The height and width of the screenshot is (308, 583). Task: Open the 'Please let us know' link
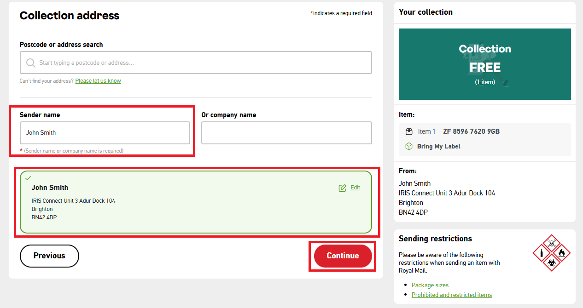(98, 81)
